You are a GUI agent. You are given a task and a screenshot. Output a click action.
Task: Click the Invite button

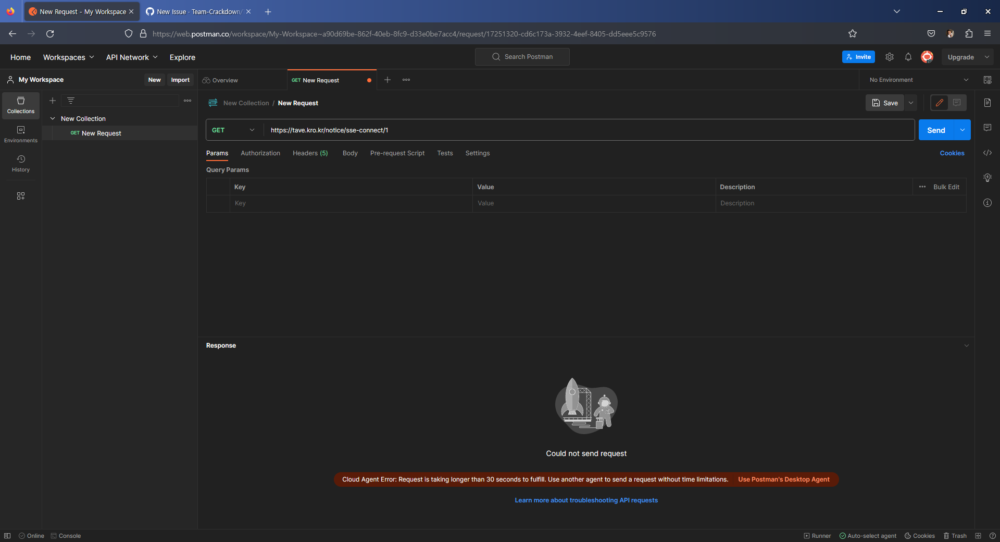pos(858,57)
